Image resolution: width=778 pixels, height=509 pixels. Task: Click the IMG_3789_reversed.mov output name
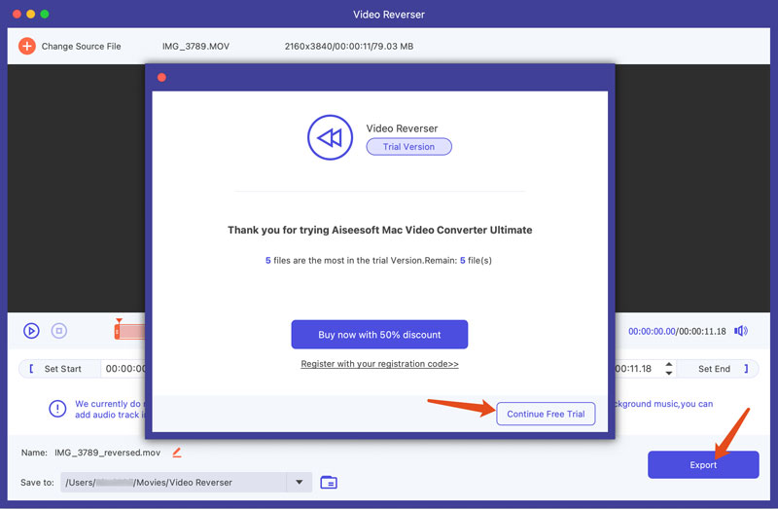(x=108, y=453)
